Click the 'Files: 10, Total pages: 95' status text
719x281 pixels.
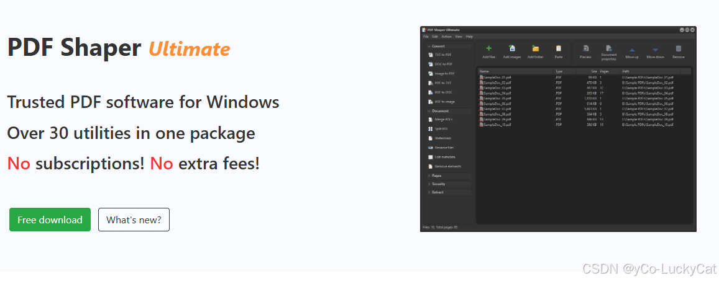coord(440,227)
